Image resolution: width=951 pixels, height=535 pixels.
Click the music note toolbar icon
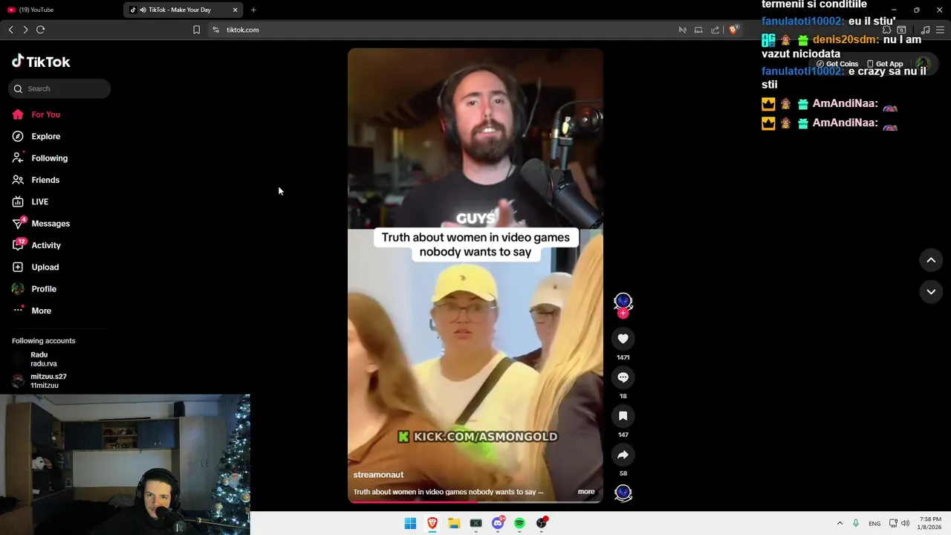[x=925, y=30]
